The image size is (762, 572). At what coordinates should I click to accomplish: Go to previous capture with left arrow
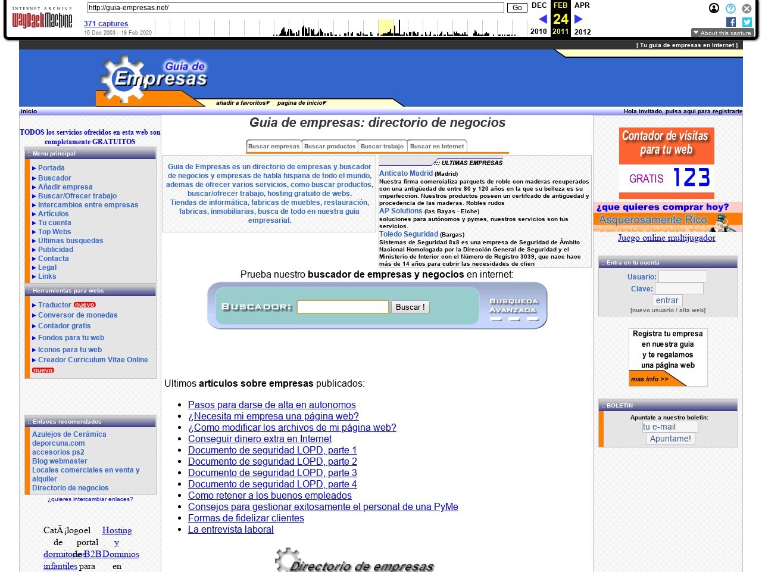542,19
